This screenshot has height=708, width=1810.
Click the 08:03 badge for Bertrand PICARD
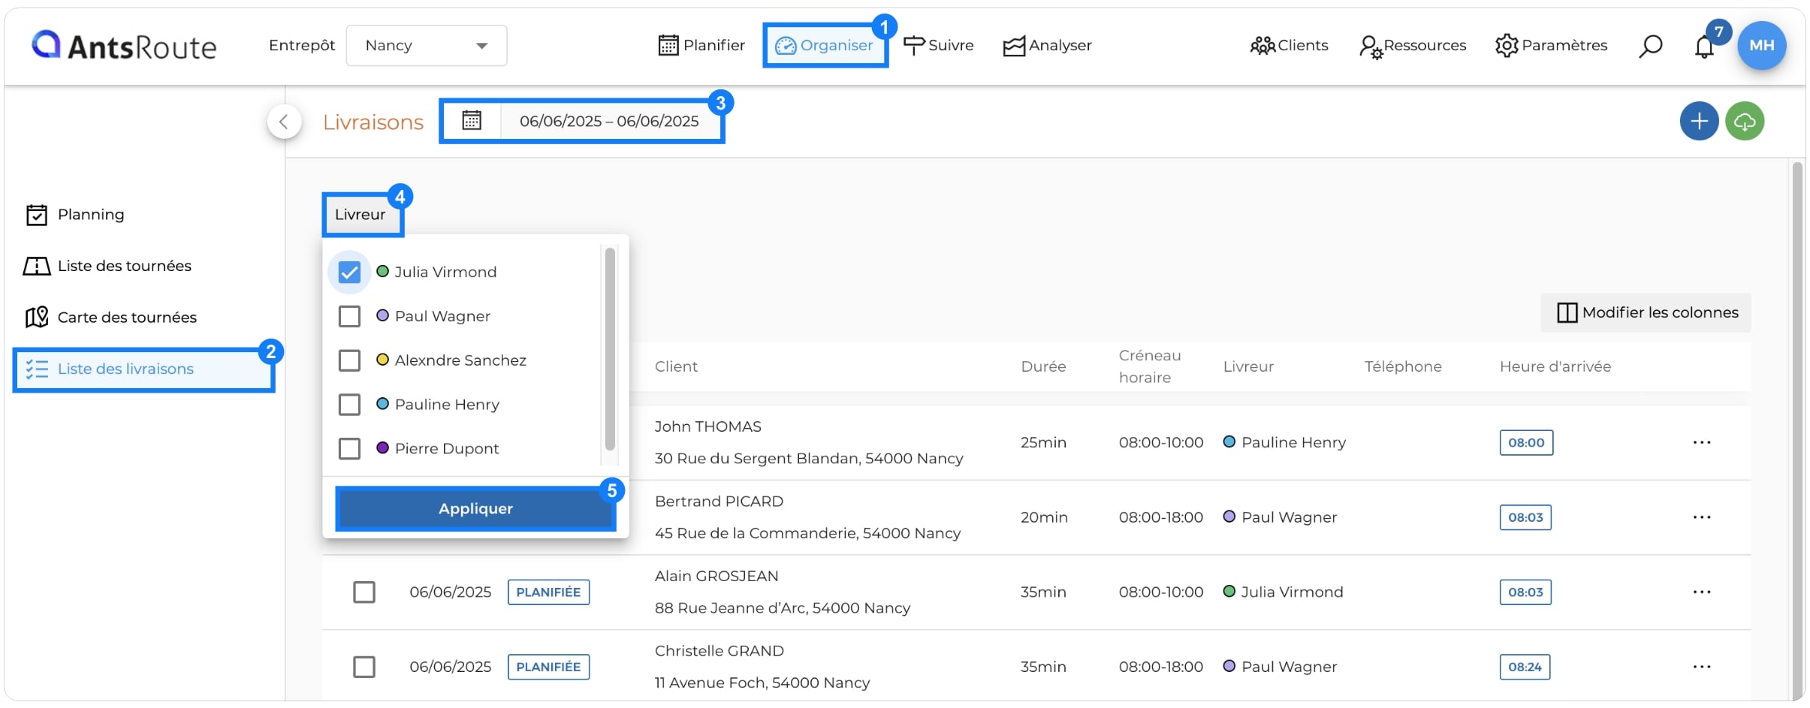click(1525, 517)
